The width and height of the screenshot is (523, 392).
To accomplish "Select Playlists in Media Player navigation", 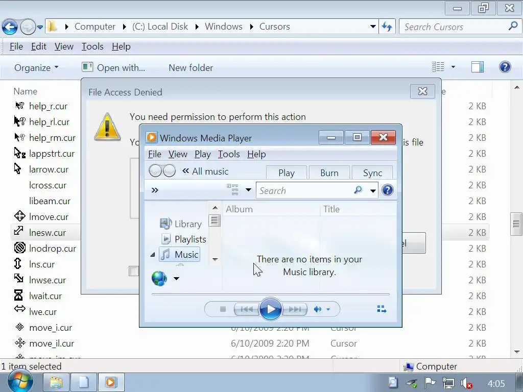I will point(183,239).
